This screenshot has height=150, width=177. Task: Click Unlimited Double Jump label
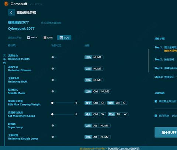click(x=23, y=139)
